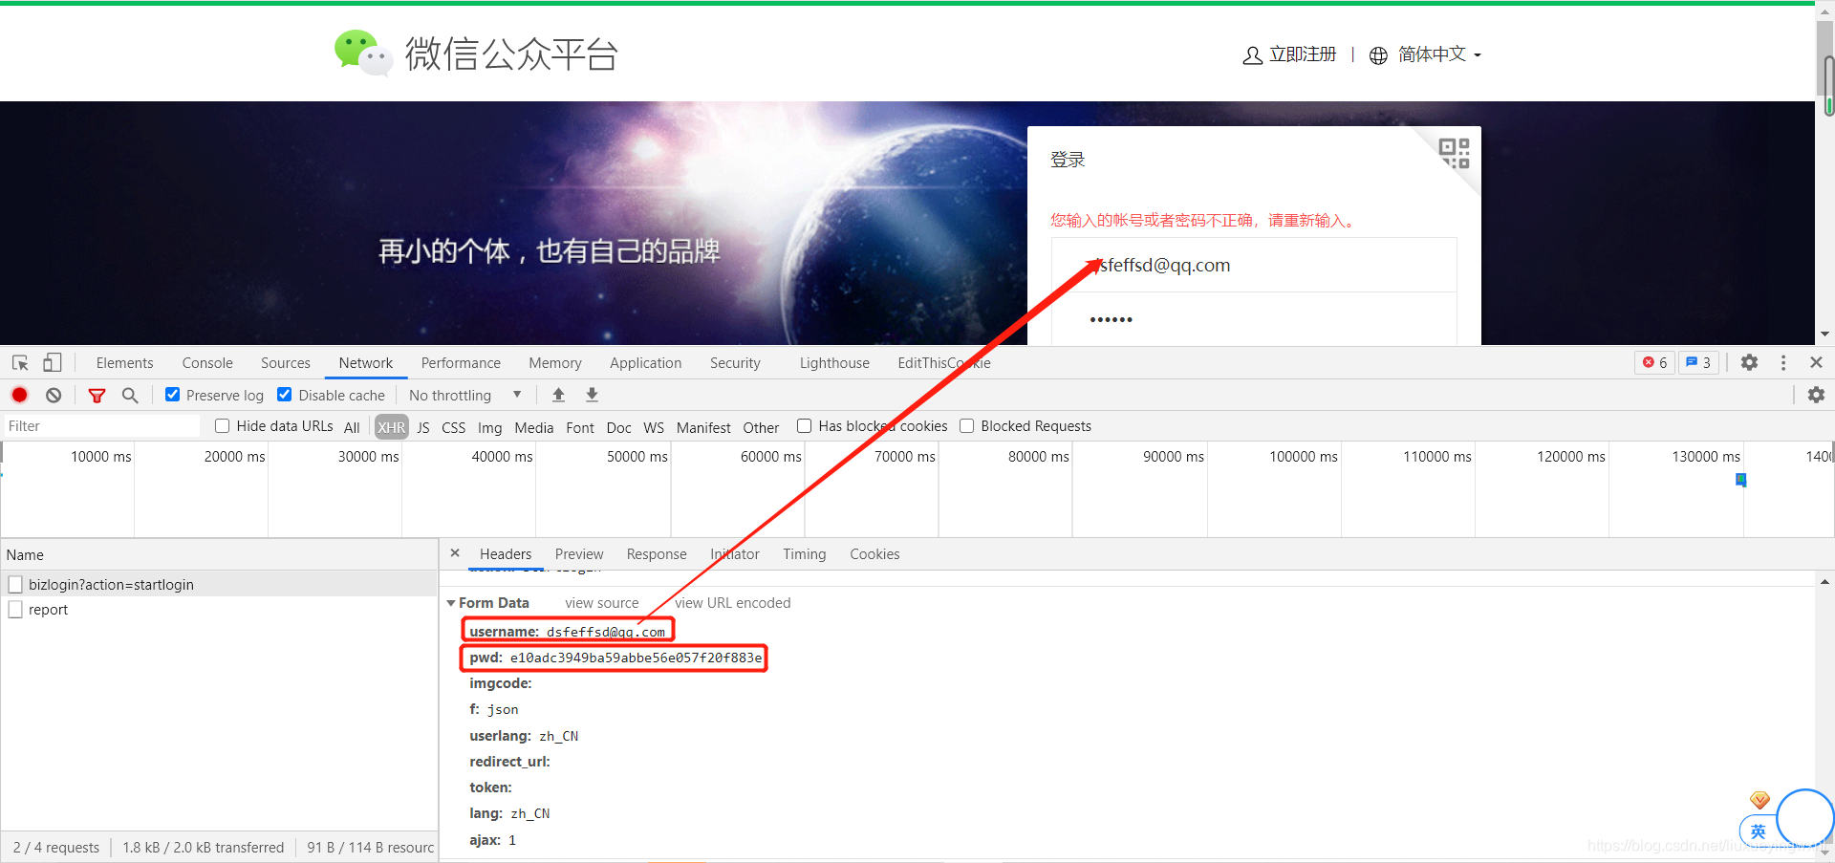The image size is (1835, 863).
Task: Toggle the device toolbar icon
Action: [53, 363]
